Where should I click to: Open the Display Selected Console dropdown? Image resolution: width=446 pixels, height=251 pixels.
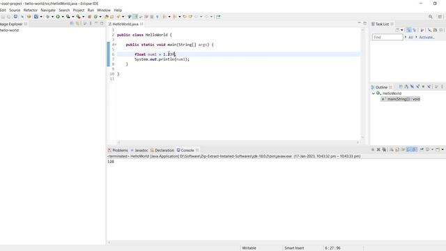tap(432, 149)
